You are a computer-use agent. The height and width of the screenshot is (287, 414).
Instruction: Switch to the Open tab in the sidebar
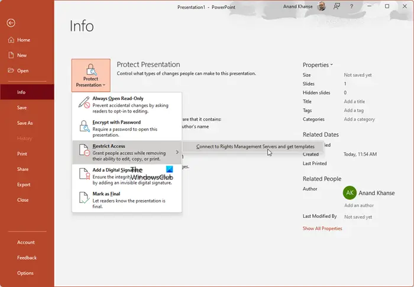27,70
